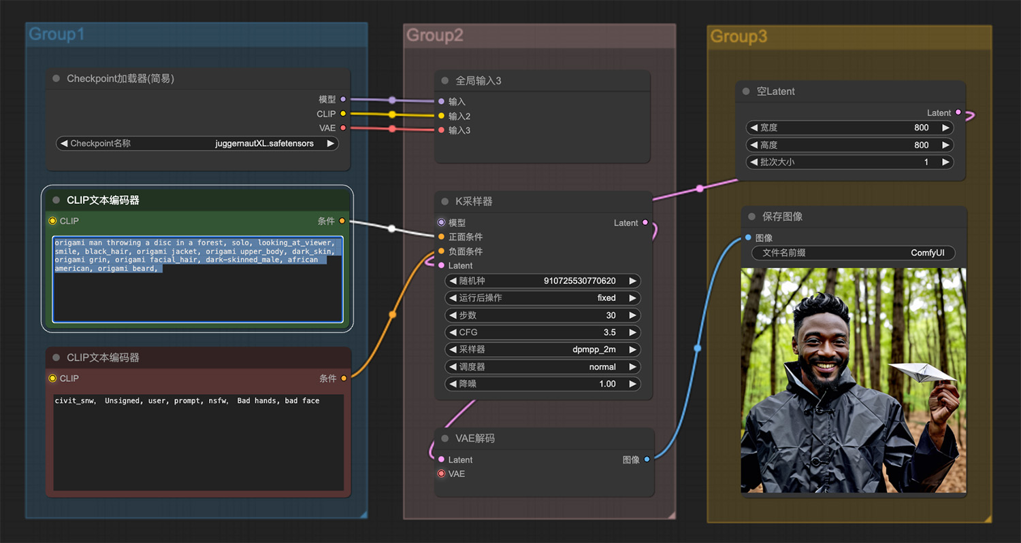Click the 输入 port on 全局输入3
Image resolution: width=1021 pixels, height=543 pixels.
[x=441, y=101]
